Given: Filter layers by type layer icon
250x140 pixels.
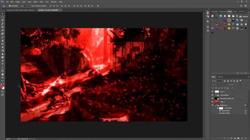Looking at the screenshot, I should pyautogui.click(x=231, y=81).
